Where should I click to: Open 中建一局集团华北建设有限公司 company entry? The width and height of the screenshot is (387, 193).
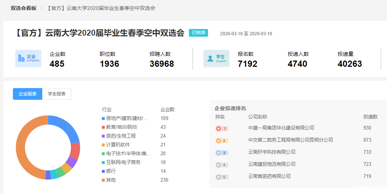[x=281, y=128]
